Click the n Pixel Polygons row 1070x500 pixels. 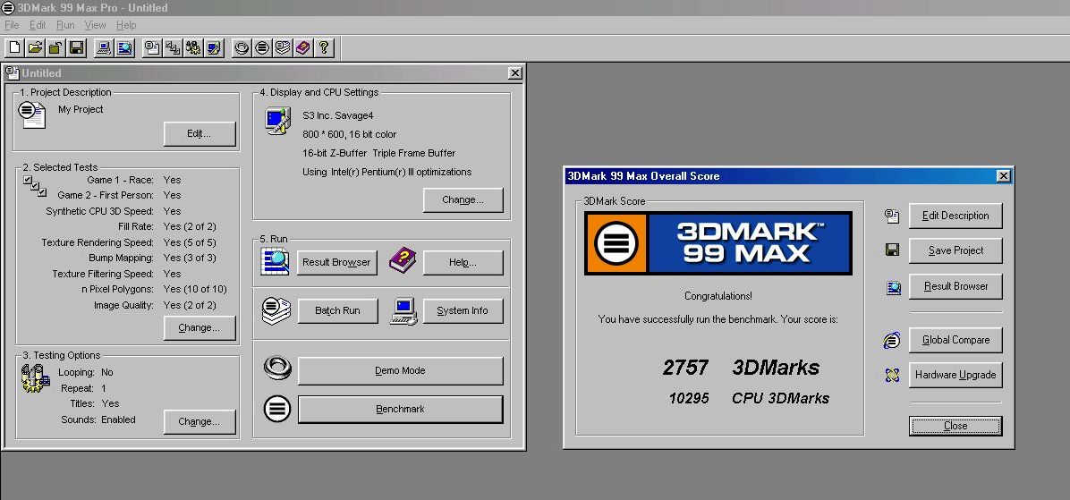click(x=154, y=289)
